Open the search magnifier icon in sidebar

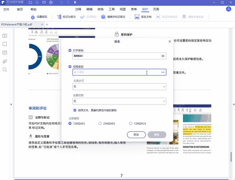coord(5,70)
